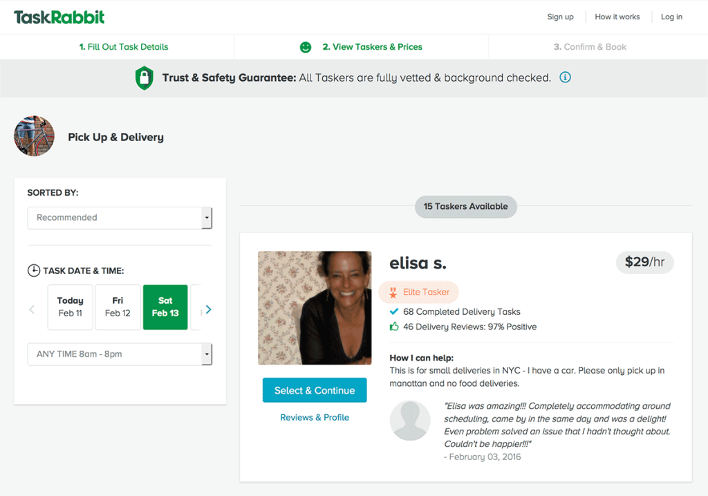Viewport: 708px width, 496px height.
Task: Click the Elite Tasker medal badge
Action: click(x=418, y=292)
